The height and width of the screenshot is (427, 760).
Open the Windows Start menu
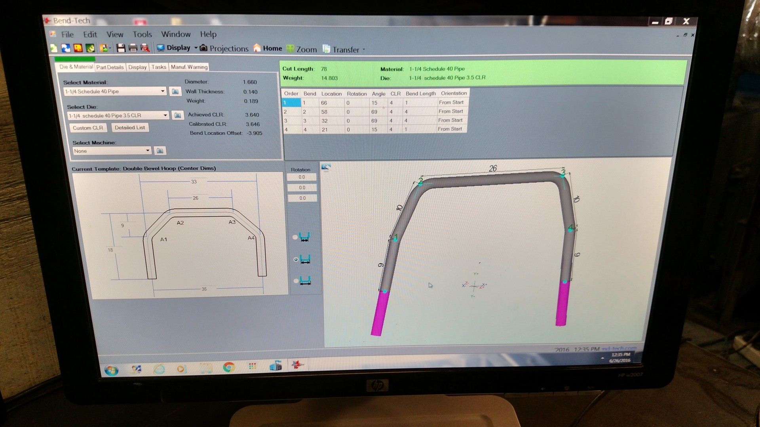111,370
